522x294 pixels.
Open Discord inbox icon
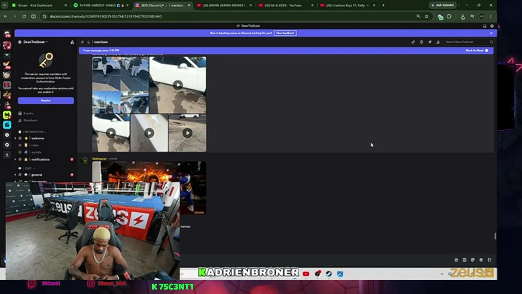[x=484, y=26]
